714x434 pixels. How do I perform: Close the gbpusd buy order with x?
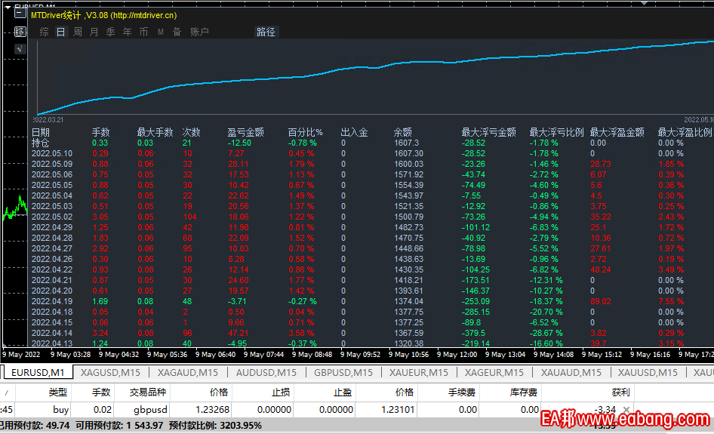[x=626, y=409]
